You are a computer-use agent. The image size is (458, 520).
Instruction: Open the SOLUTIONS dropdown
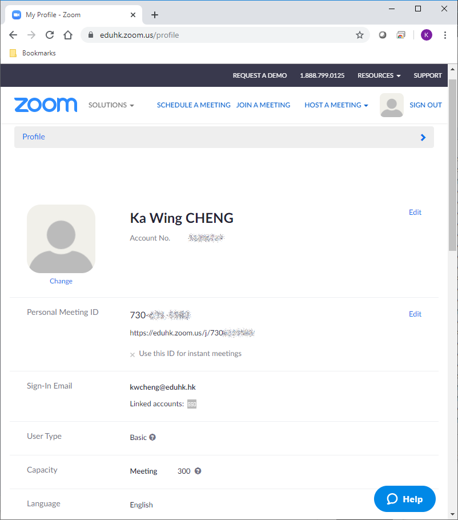coord(111,105)
